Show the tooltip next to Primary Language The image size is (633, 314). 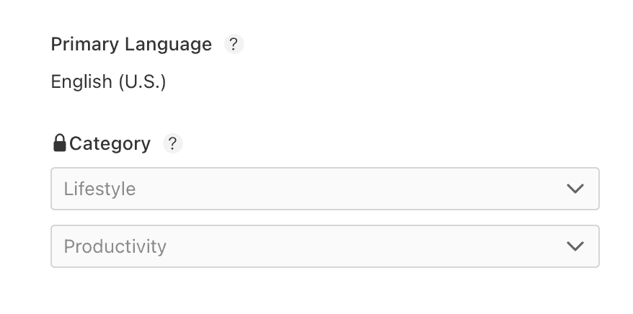coord(234,45)
